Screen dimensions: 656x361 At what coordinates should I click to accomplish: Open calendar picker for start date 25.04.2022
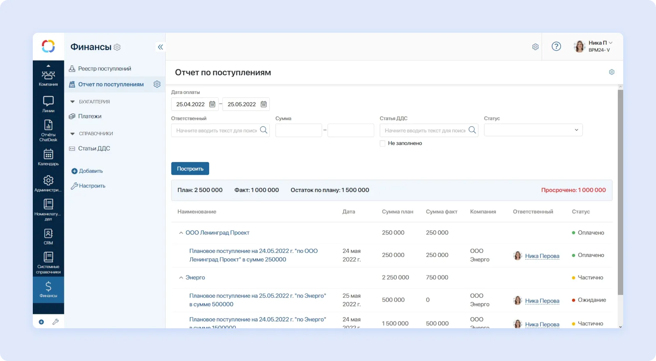tap(212, 104)
